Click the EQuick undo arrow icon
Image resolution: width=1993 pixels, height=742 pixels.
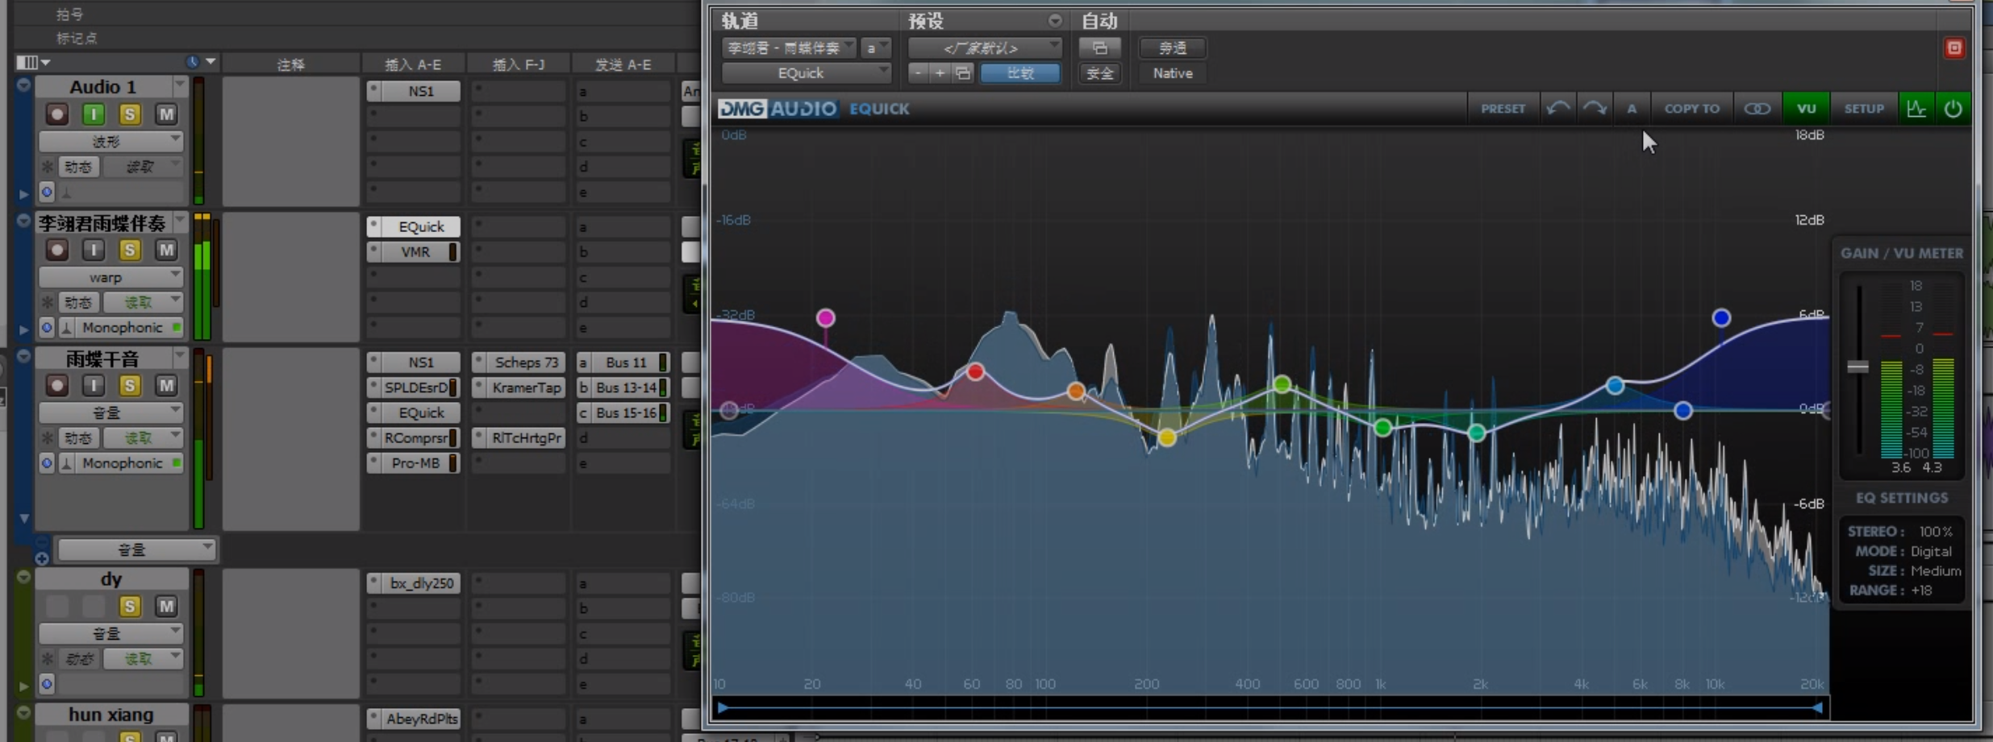[1557, 109]
